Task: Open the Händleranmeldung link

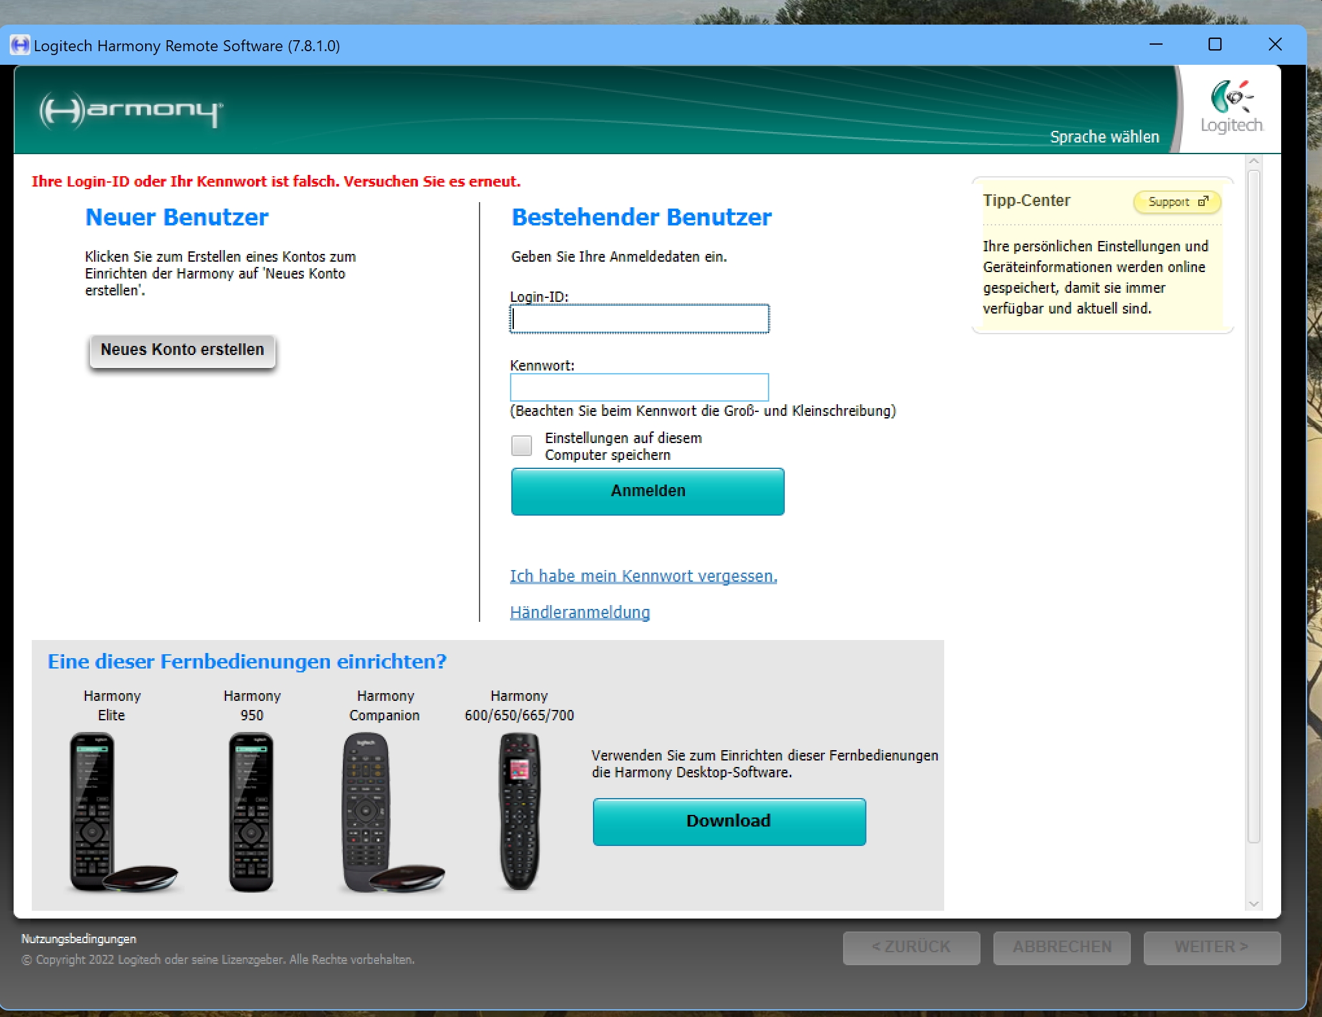Action: (579, 612)
